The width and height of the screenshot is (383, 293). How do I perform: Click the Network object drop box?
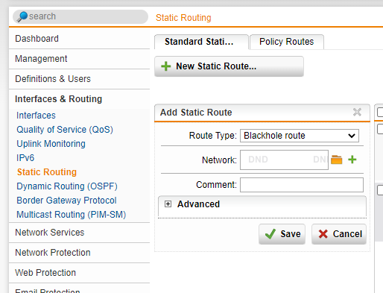[284, 160]
